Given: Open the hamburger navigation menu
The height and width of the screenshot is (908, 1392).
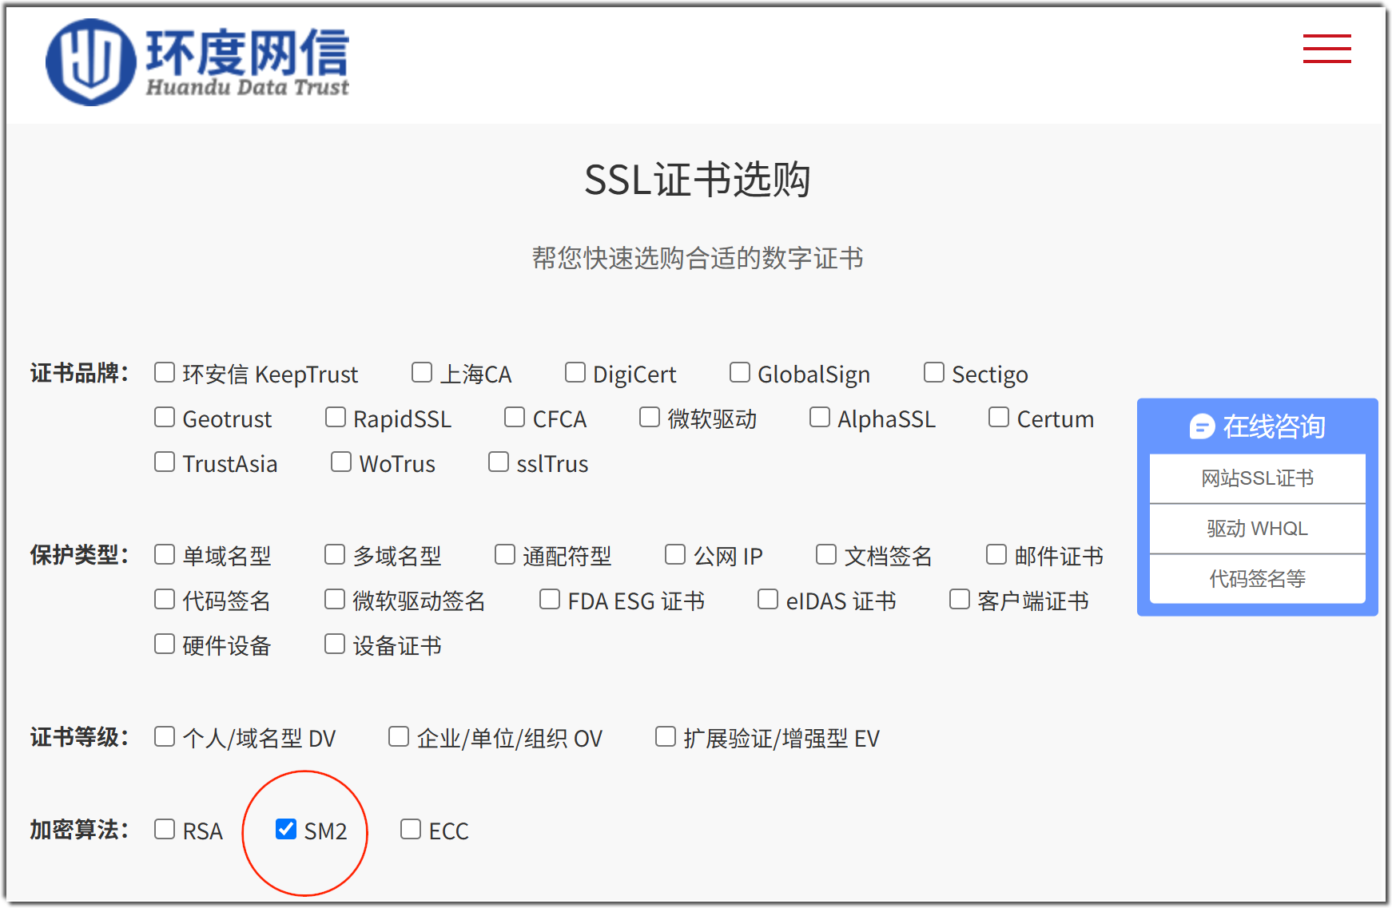Looking at the screenshot, I should 1326,49.
